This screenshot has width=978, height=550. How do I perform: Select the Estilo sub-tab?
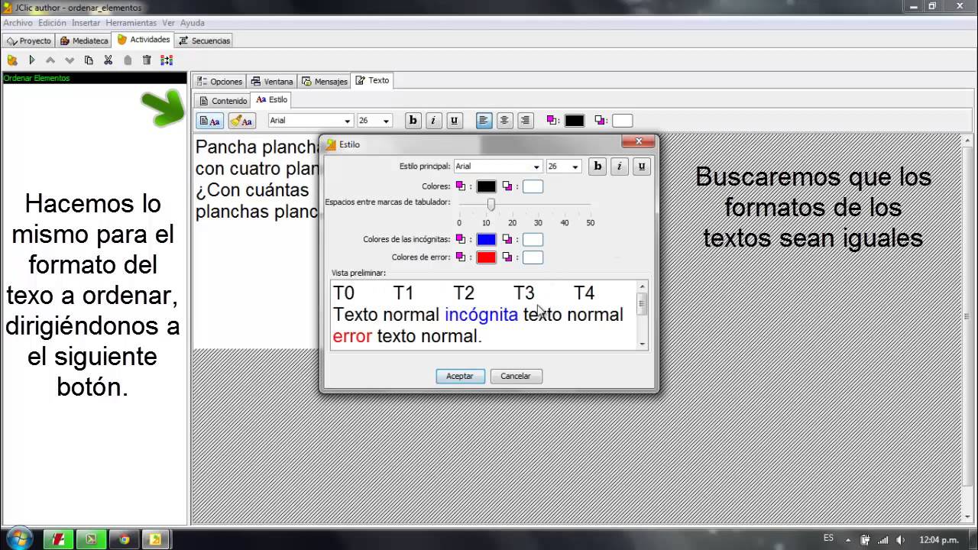[271, 99]
